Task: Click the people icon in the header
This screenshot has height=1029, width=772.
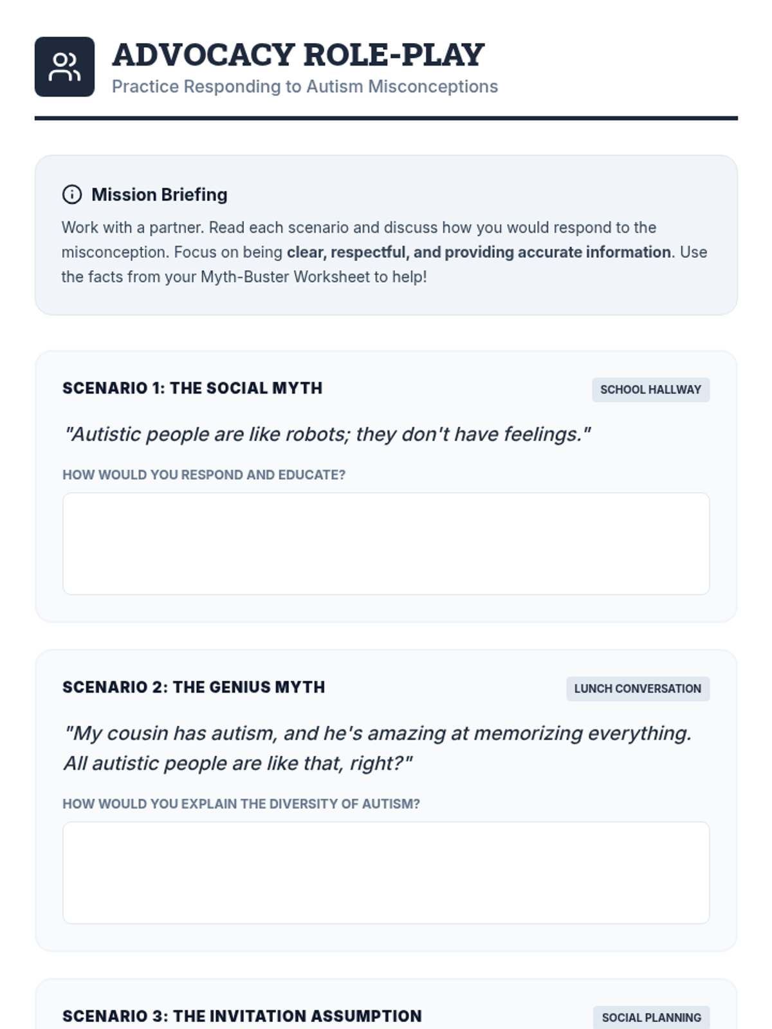Action: [x=64, y=67]
